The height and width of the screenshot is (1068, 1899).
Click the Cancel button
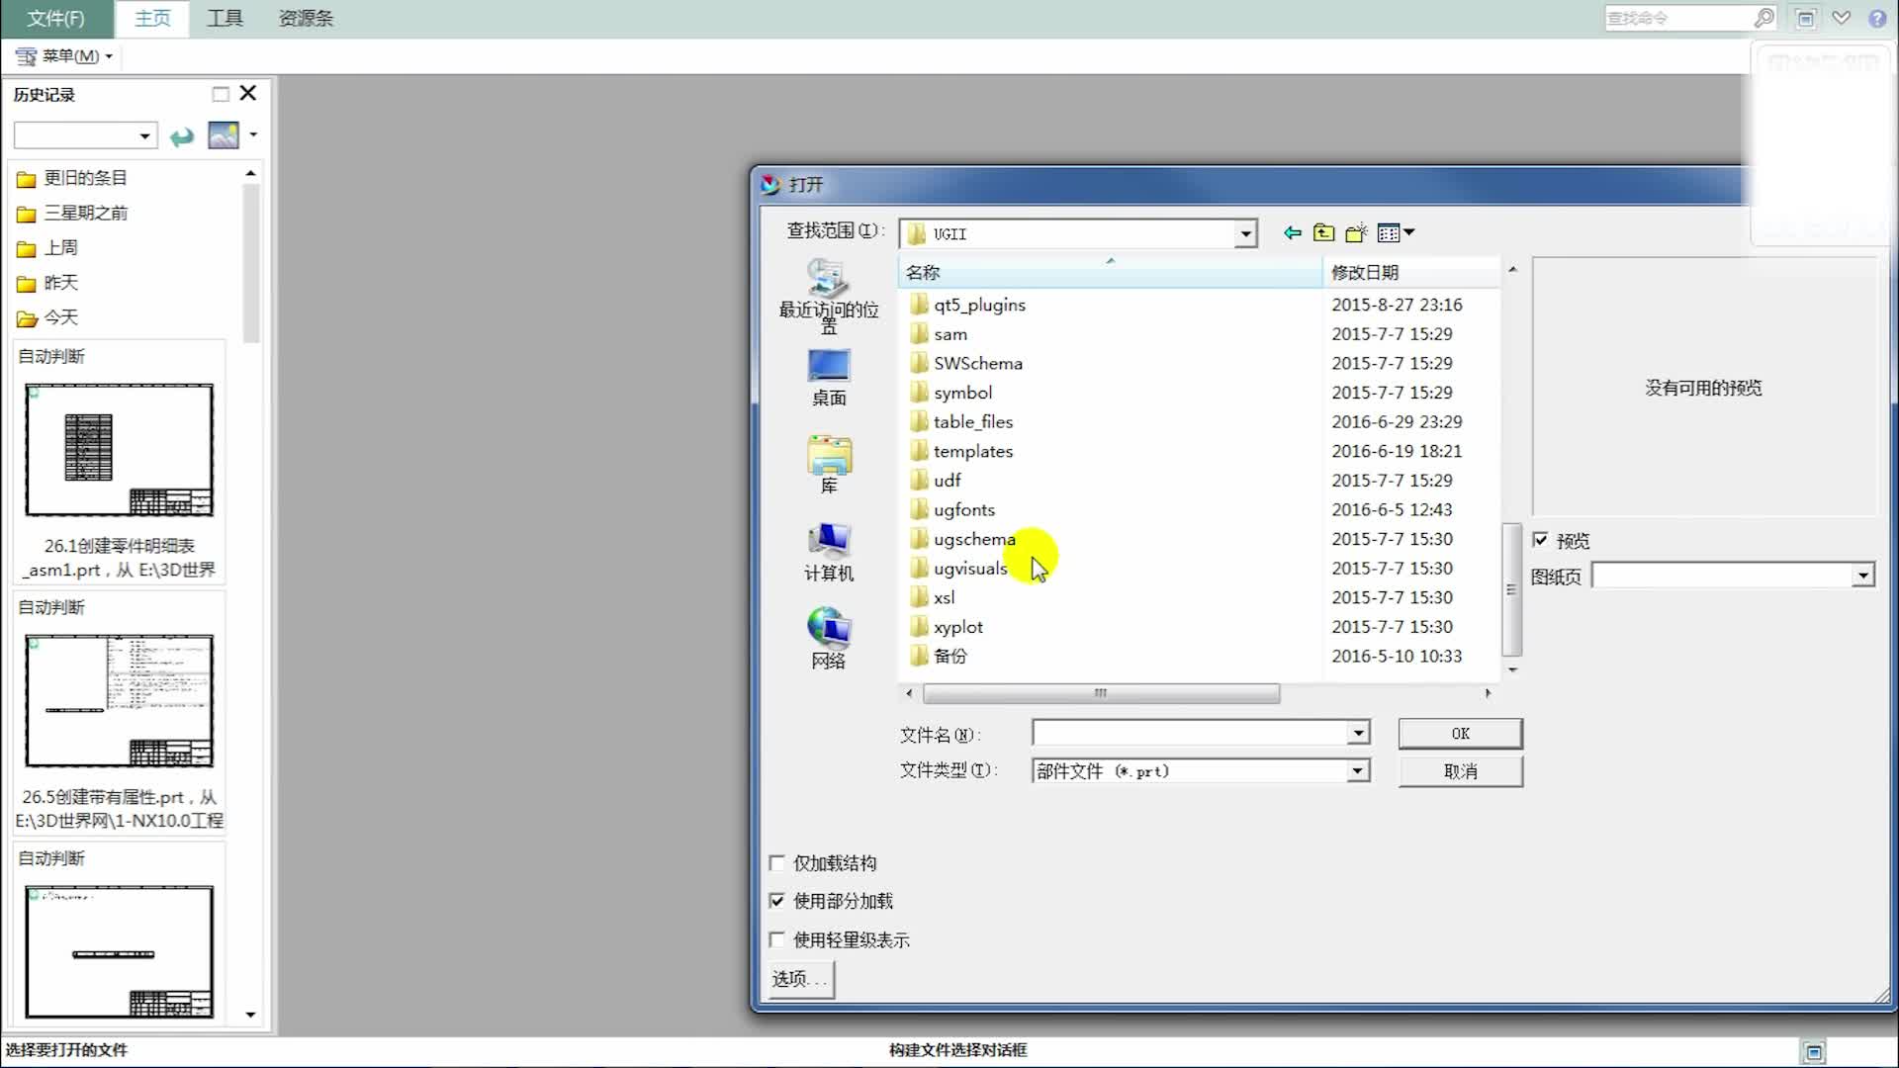(x=1460, y=771)
